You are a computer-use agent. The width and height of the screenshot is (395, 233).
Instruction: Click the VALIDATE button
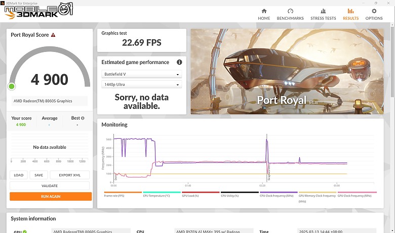[x=50, y=186]
